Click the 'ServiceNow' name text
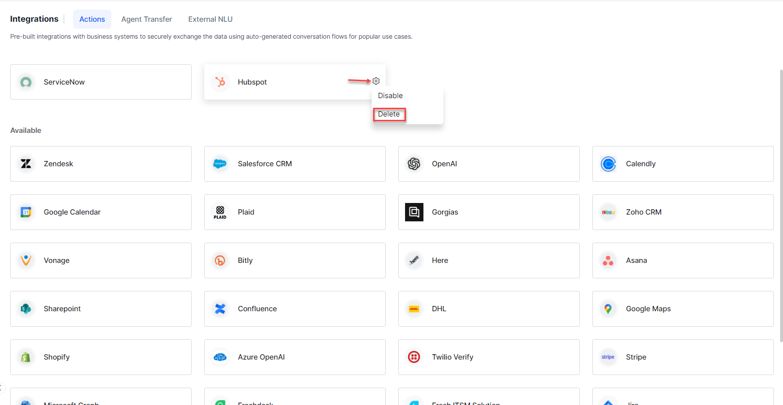783x405 pixels. (64, 82)
